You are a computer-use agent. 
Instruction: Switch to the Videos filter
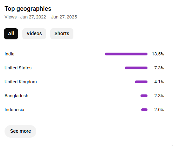tap(34, 34)
